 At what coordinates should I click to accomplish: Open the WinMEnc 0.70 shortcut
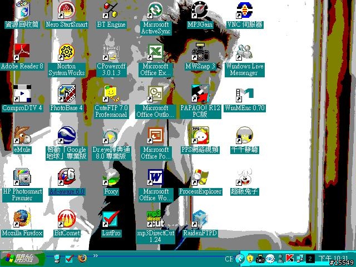point(244,94)
